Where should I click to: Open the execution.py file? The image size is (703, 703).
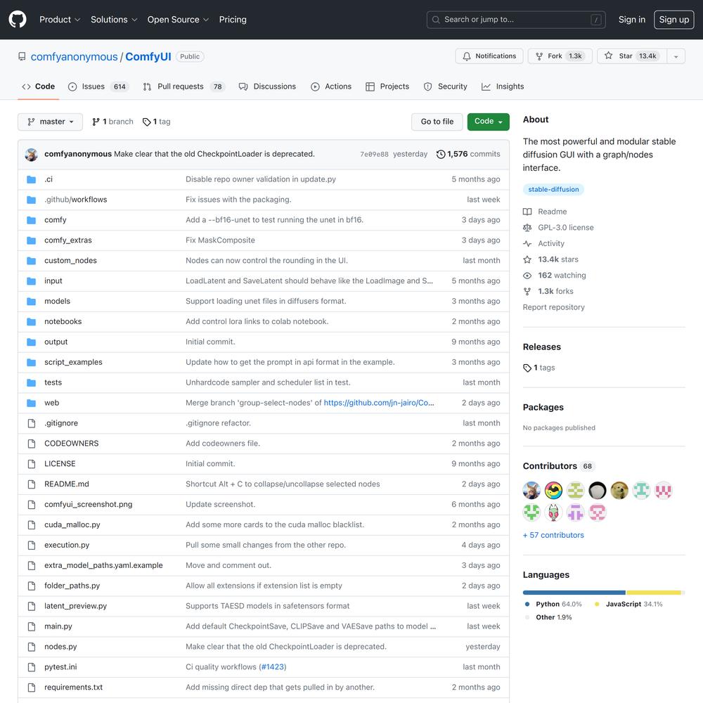click(67, 546)
